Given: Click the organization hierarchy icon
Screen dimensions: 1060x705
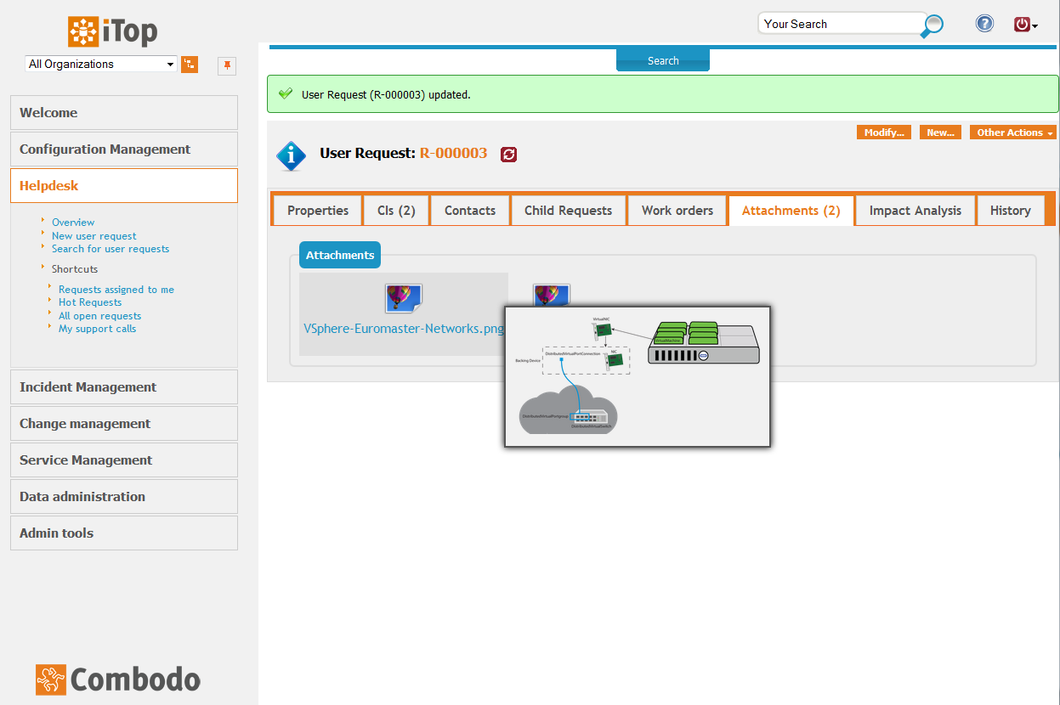Looking at the screenshot, I should pyautogui.click(x=190, y=65).
